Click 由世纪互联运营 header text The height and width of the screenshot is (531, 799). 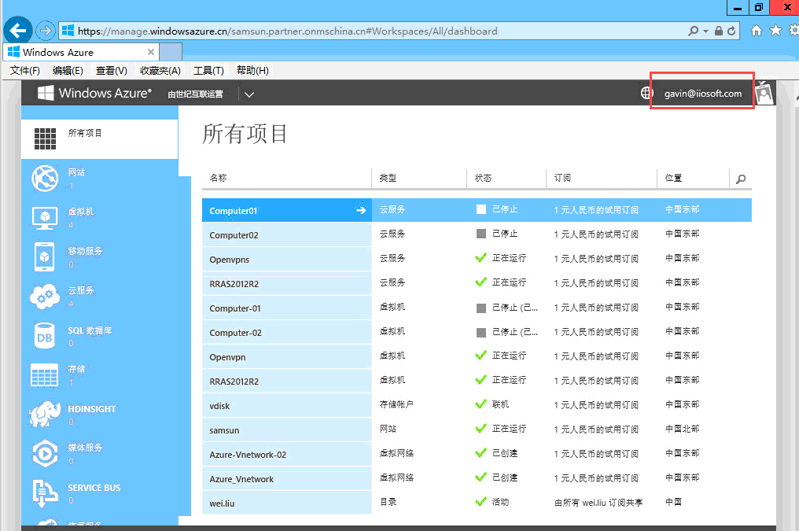[196, 94]
